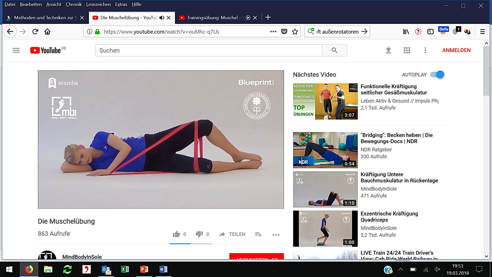Click the YouTube like thumbs-up icon
This screenshot has height=277, width=492.
[x=176, y=234]
